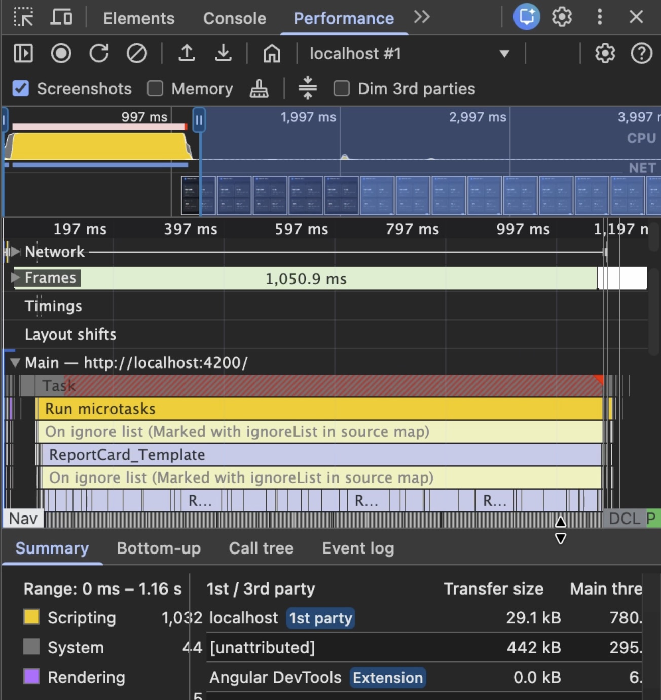Open the localhost #1 recording dropdown
This screenshot has width=661, height=700.
pos(410,53)
